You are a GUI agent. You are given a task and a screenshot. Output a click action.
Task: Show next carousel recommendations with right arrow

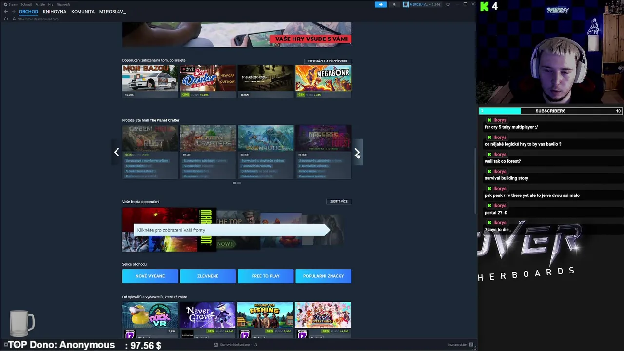pyautogui.click(x=357, y=153)
